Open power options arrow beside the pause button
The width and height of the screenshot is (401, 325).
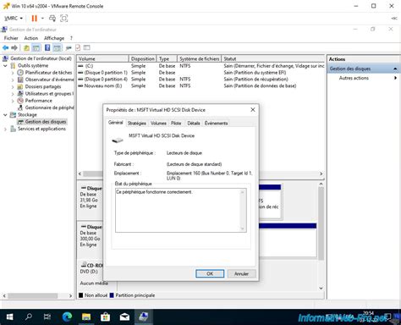click(x=42, y=19)
